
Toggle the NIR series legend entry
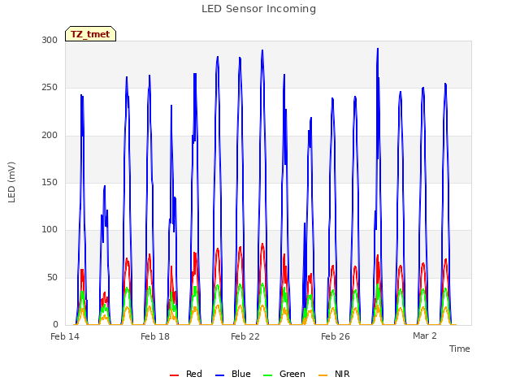click(334, 374)
